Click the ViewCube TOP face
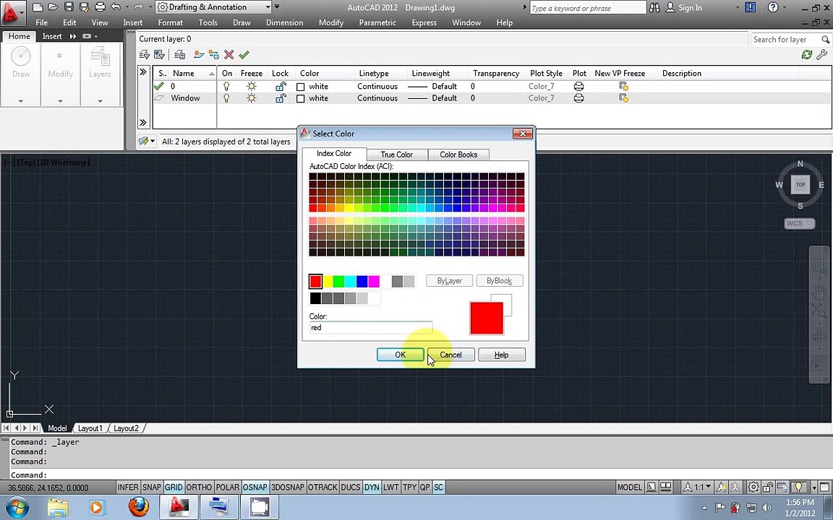This screenshot has height=520, width=833. coord(800,185)
